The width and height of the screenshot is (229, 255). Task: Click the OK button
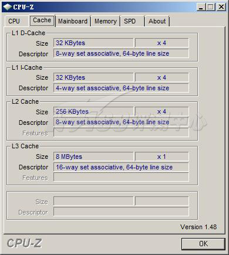(x=203, y=244)
